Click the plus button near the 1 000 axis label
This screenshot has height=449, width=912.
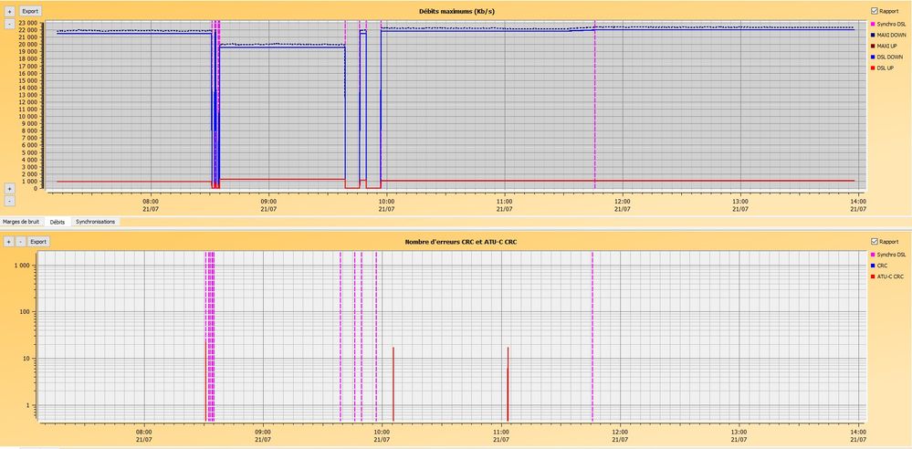[9, 187]
